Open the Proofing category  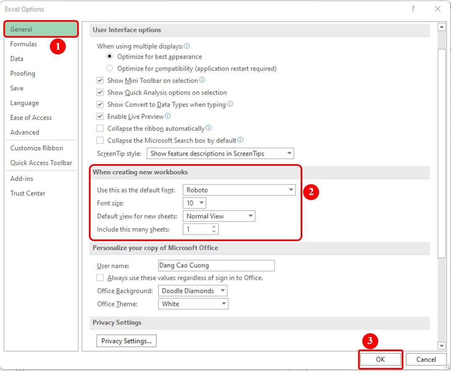41,73
